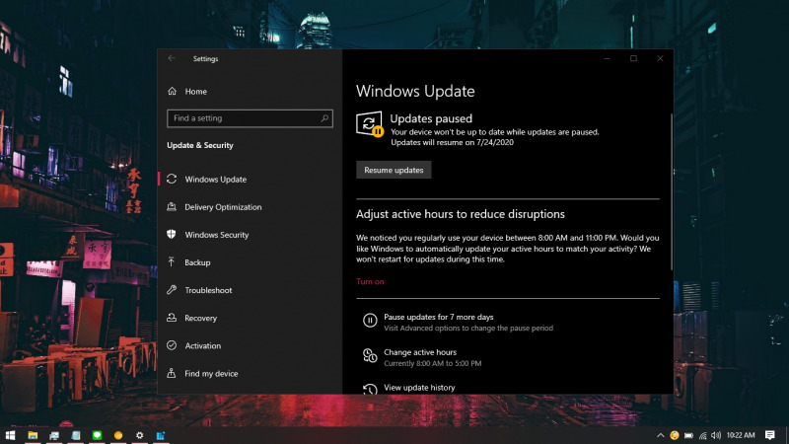Image resolution: width=789 pixels, height=444 pixels.
Task: Open File Explorer from the taskbar
Action: pos(33,435)
